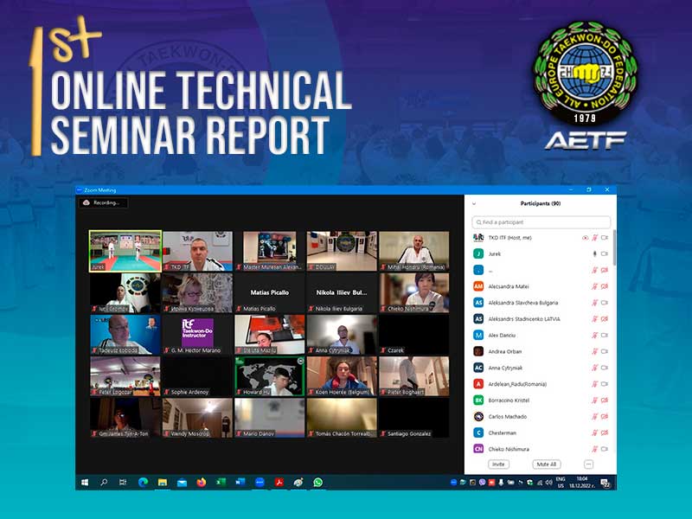Select Matias Picallo's video tile
The height and width of the screenshot is (519, 692).
[x=270, y=292]
